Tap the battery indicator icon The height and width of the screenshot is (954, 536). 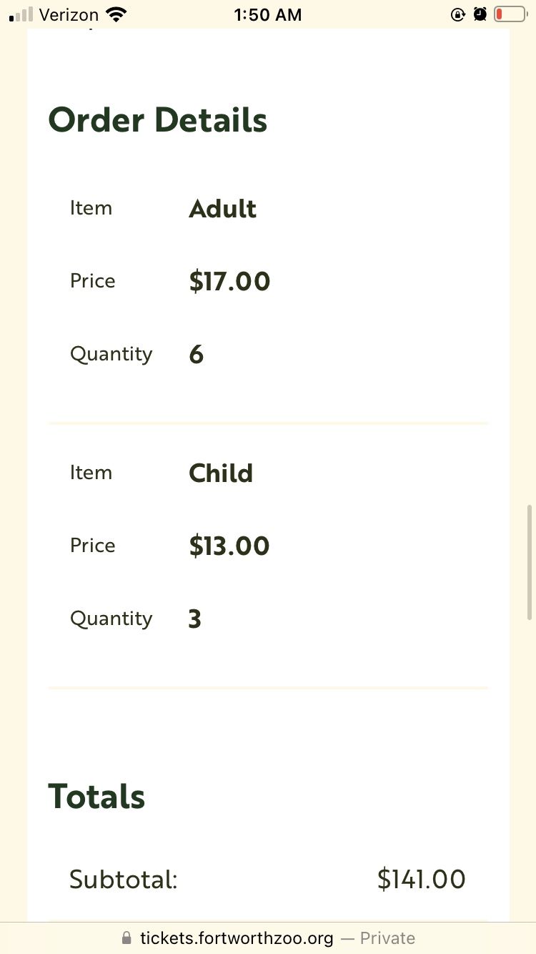[510, 14]
